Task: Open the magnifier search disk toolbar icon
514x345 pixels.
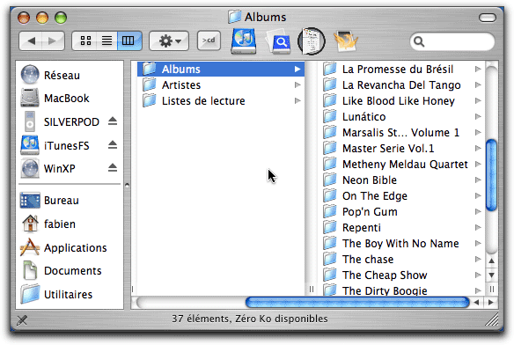Action: [279, 41]
